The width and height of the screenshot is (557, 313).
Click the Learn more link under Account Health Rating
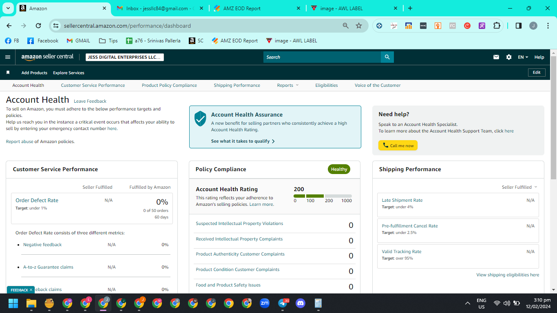click(x=261, y=204)
